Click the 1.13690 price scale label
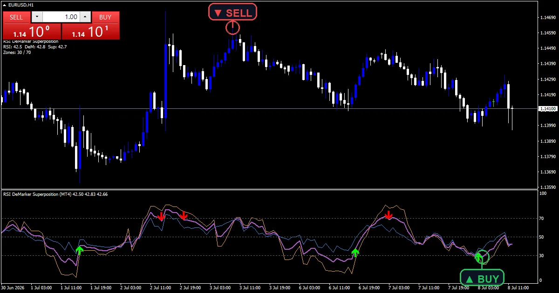The width and height of the screenshot is (559, 293). pos(549,172)
